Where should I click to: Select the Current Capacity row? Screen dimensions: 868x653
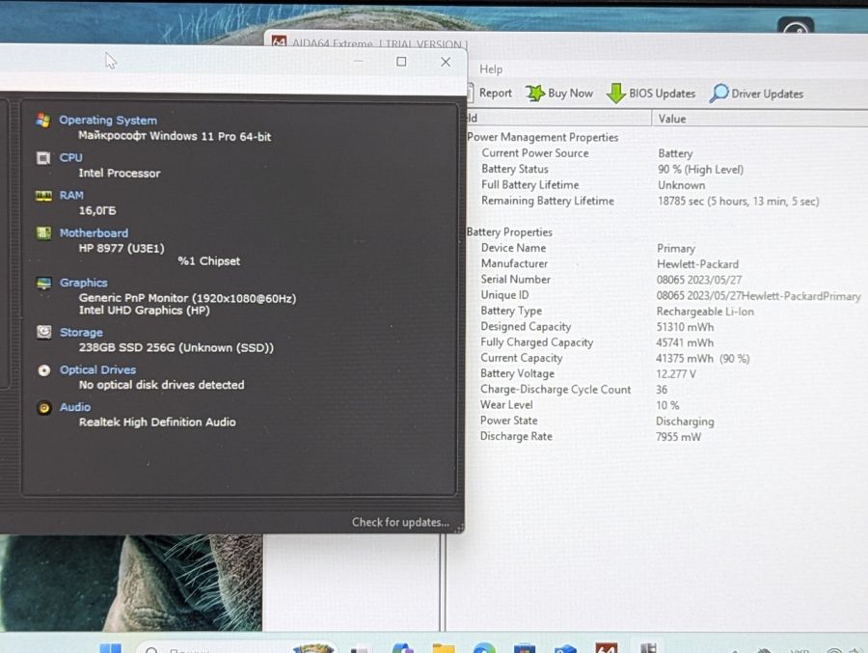pos(667,359)
